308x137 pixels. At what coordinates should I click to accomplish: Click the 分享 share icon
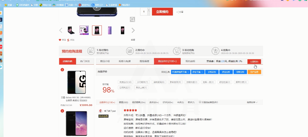tap(178, 12)
